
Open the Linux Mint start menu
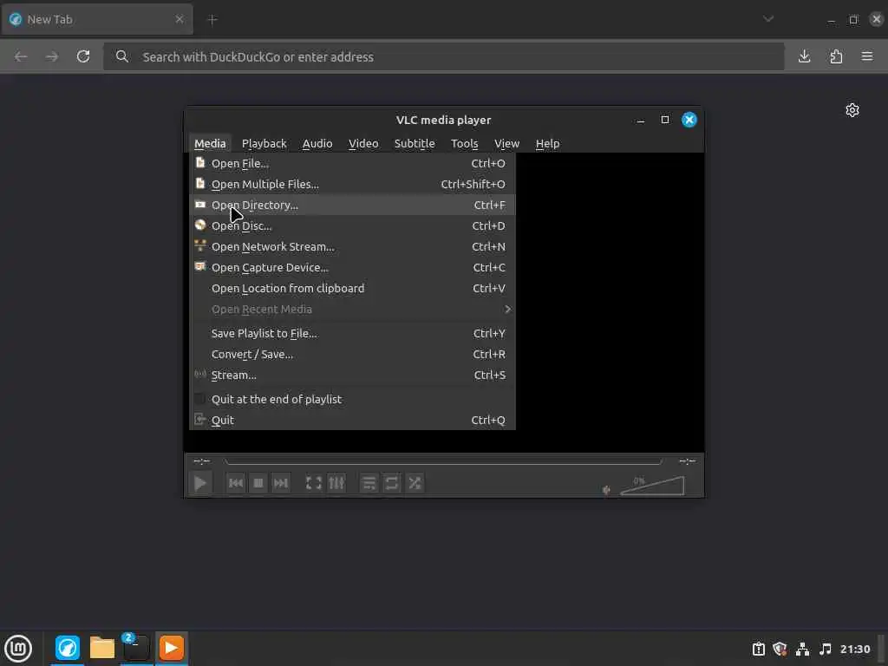[x=18, y=649]
